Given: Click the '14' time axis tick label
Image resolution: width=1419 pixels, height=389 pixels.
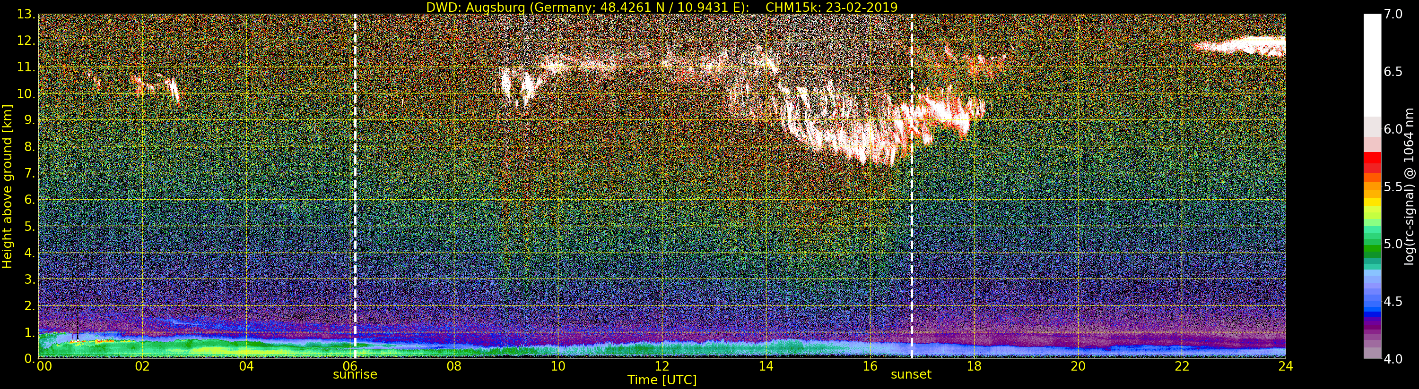Looking at the screenshot, I should [x=766, y=366].
